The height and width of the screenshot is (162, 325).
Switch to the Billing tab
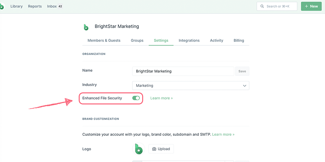point(239,40)
